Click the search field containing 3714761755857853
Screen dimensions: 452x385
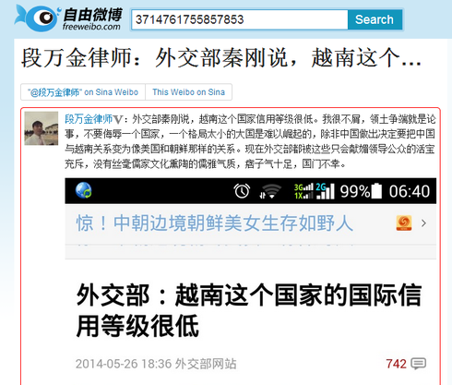pyautogui.click(x=240, y=19)
